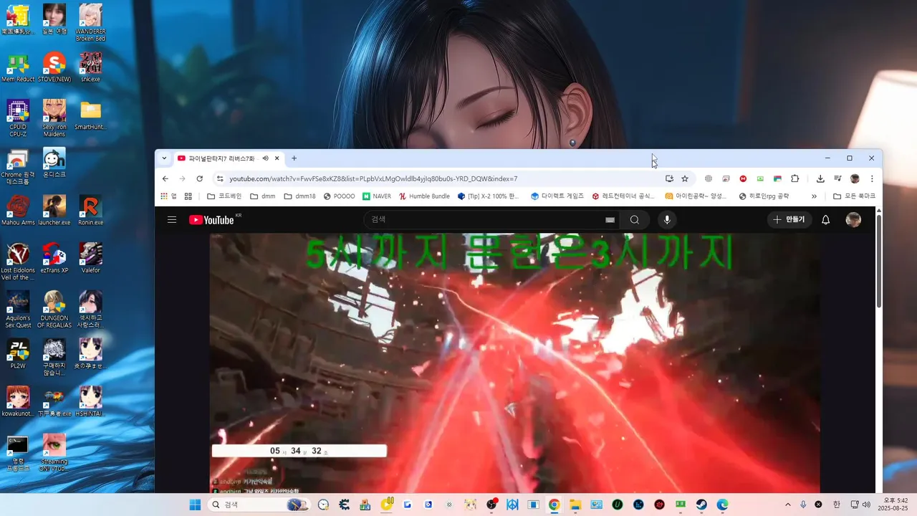Select the PL2W desktop icon
This screenshot has height=516, width=917.
[18, 354]
